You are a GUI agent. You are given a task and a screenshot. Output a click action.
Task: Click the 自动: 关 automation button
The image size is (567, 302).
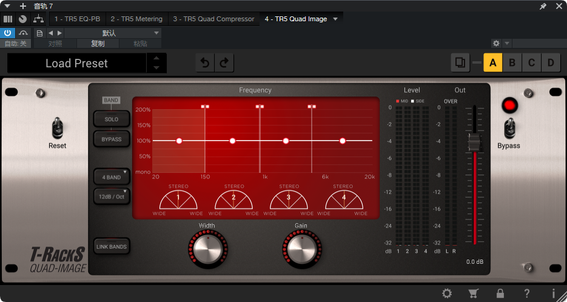click(x=16, y=44)
